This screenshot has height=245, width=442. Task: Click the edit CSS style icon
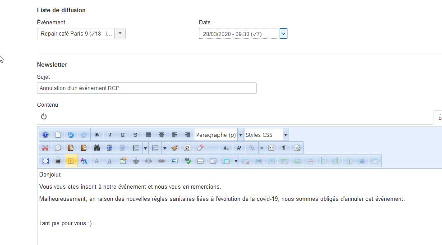pyautogui.click(x=123, y=161)
